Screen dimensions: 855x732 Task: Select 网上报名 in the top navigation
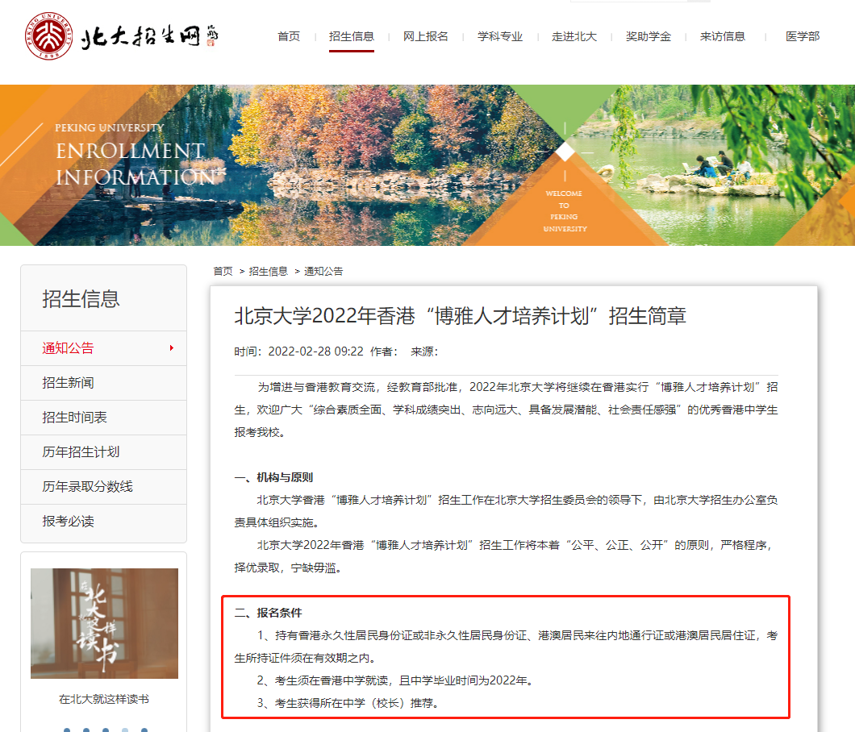pos(425,36)
